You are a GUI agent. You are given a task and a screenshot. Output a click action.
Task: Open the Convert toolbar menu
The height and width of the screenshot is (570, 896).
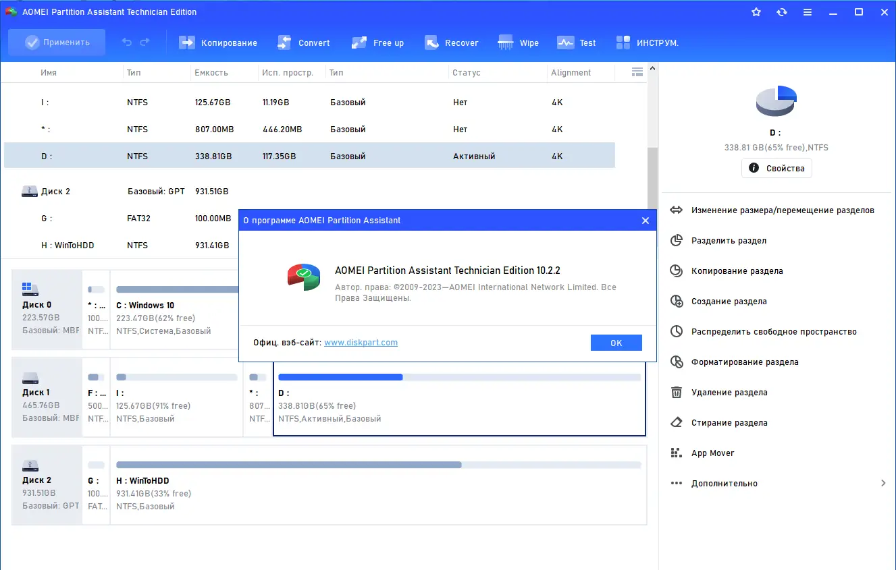tap(304, 42)
